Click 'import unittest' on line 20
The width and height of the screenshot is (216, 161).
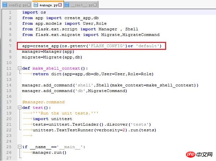[x=52, y=119]
